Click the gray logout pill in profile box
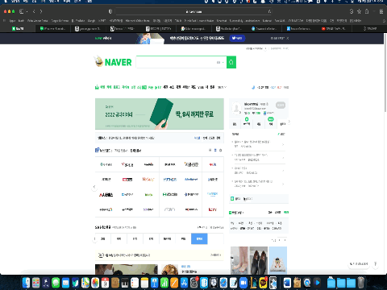Screen dimensions: 387x290 pos(281,105)
